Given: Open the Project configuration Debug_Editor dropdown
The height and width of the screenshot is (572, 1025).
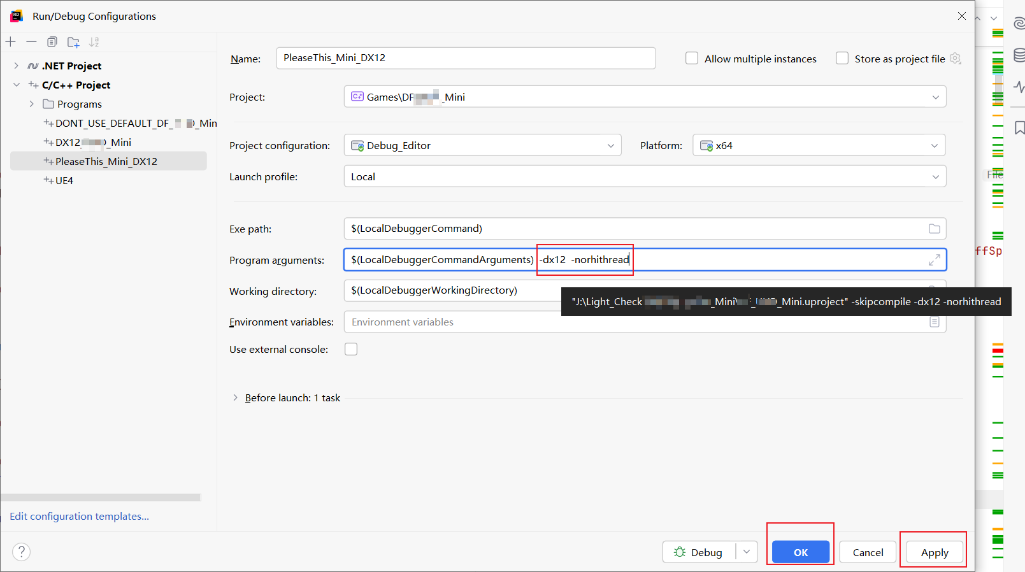Looking at the screenshot, I should click(x=482, y=145).
